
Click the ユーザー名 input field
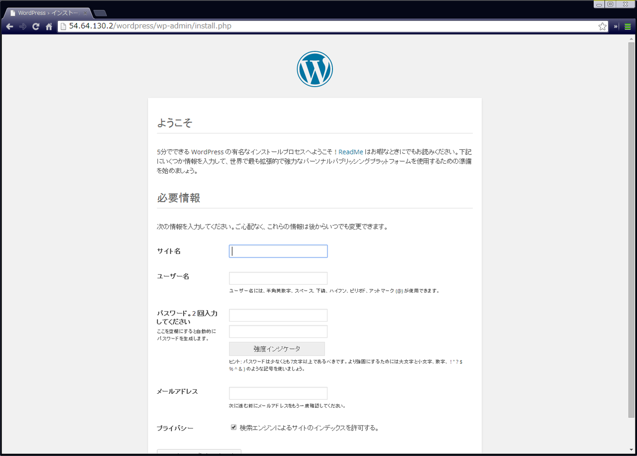point(278,278)
